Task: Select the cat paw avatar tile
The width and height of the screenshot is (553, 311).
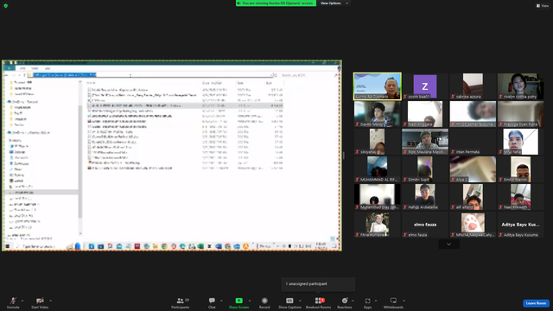Action: pos(473,225)
